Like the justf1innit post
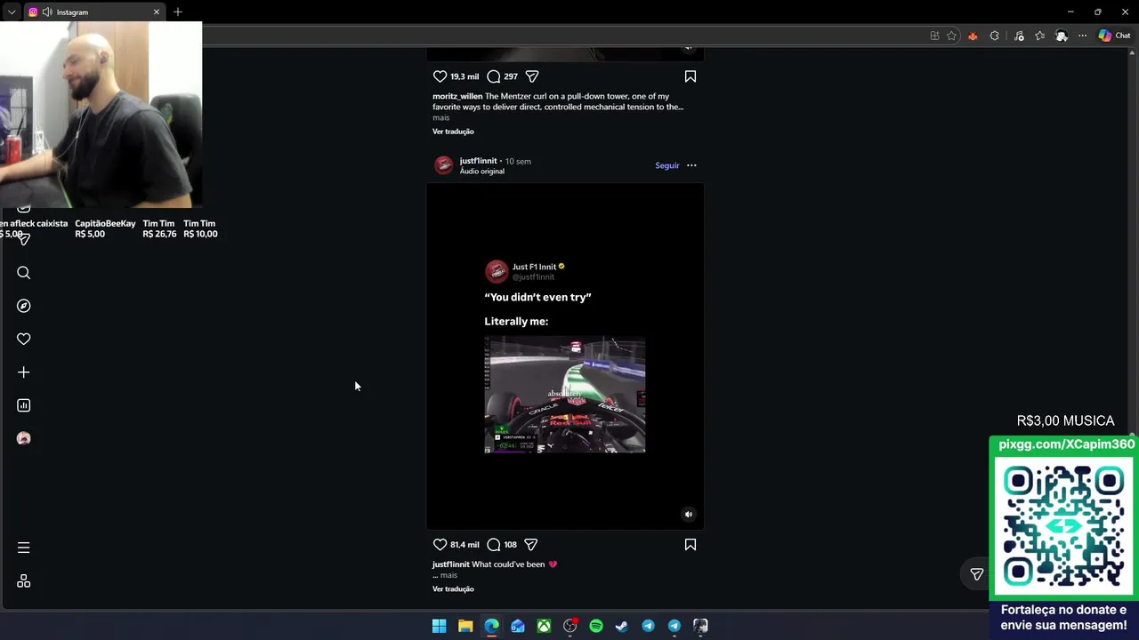 (440, 544)
